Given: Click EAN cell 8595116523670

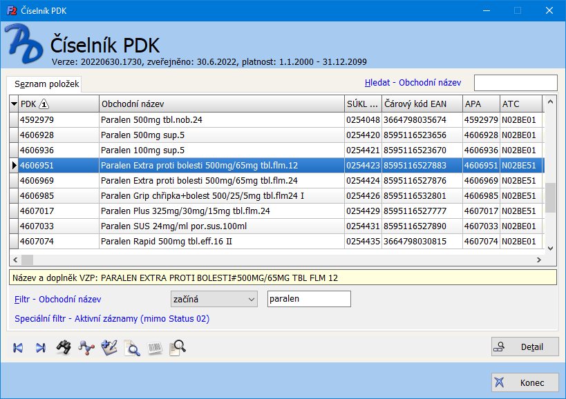Looking at the screenshot, I should [x=422, y=150].
